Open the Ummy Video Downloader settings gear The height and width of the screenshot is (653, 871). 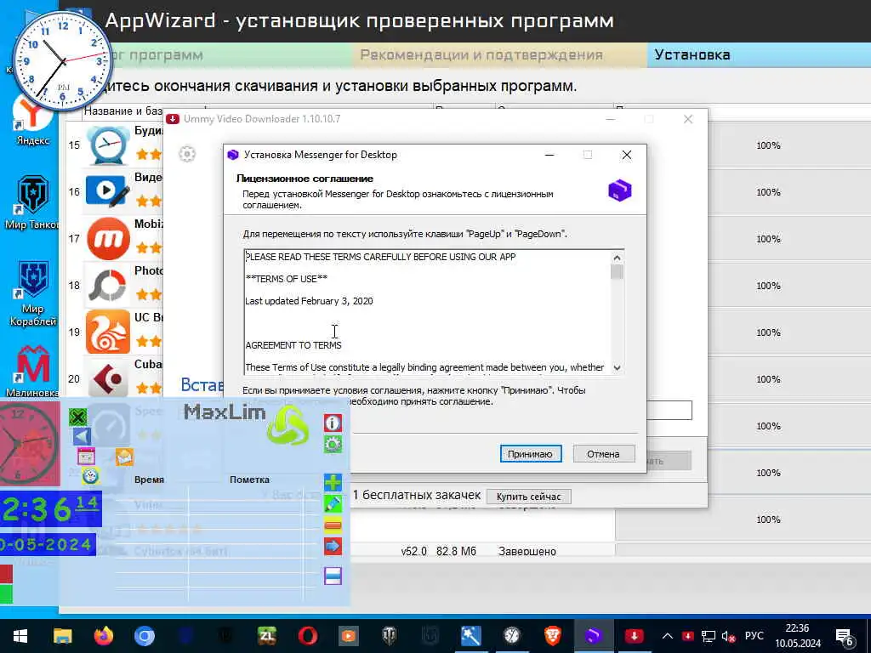click(x=188, y=154)
